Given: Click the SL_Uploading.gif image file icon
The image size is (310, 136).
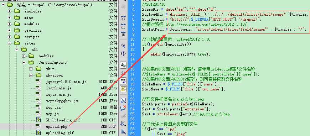Looking at the screenshot, I should pos(38,120).
